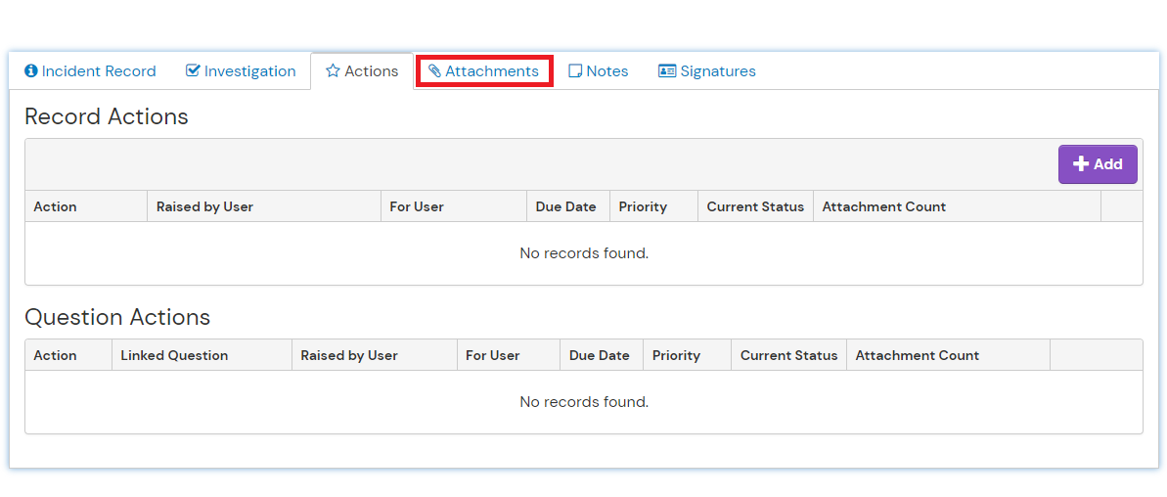Sort Question Actions by Linked Question
This screenshot has width=1167, height=497.
(174, 355)
